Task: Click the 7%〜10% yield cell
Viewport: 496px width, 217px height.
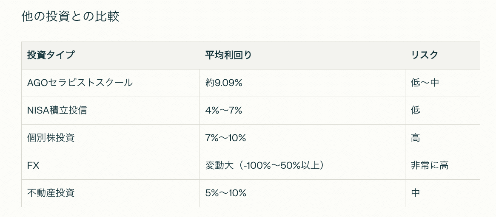Action: click(302, 138)
